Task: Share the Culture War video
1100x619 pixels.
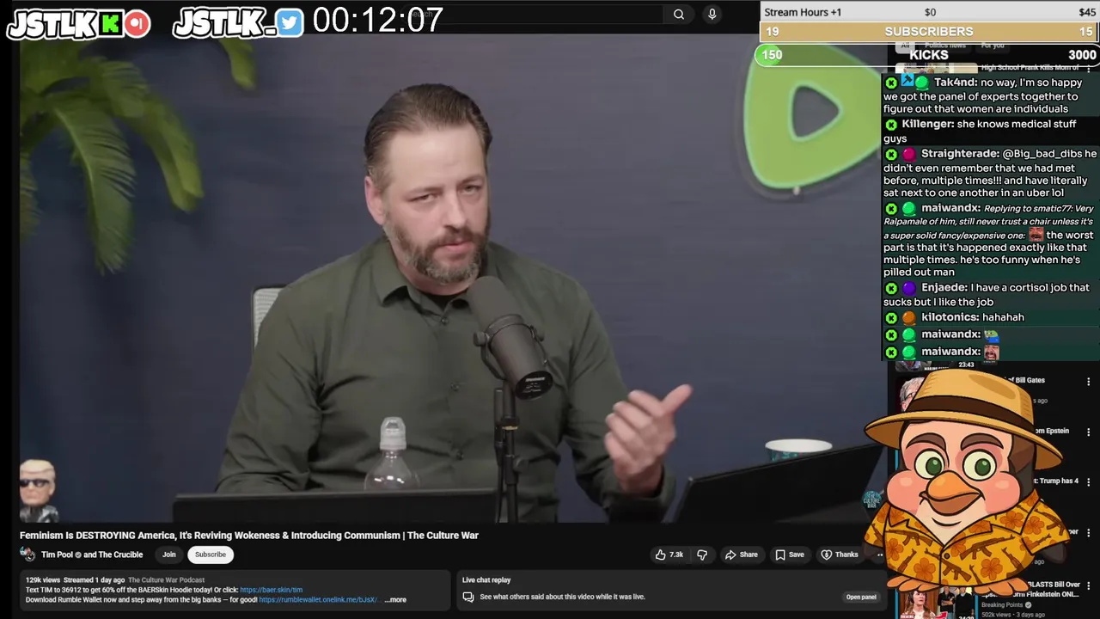Action: [x=741, y=555]
